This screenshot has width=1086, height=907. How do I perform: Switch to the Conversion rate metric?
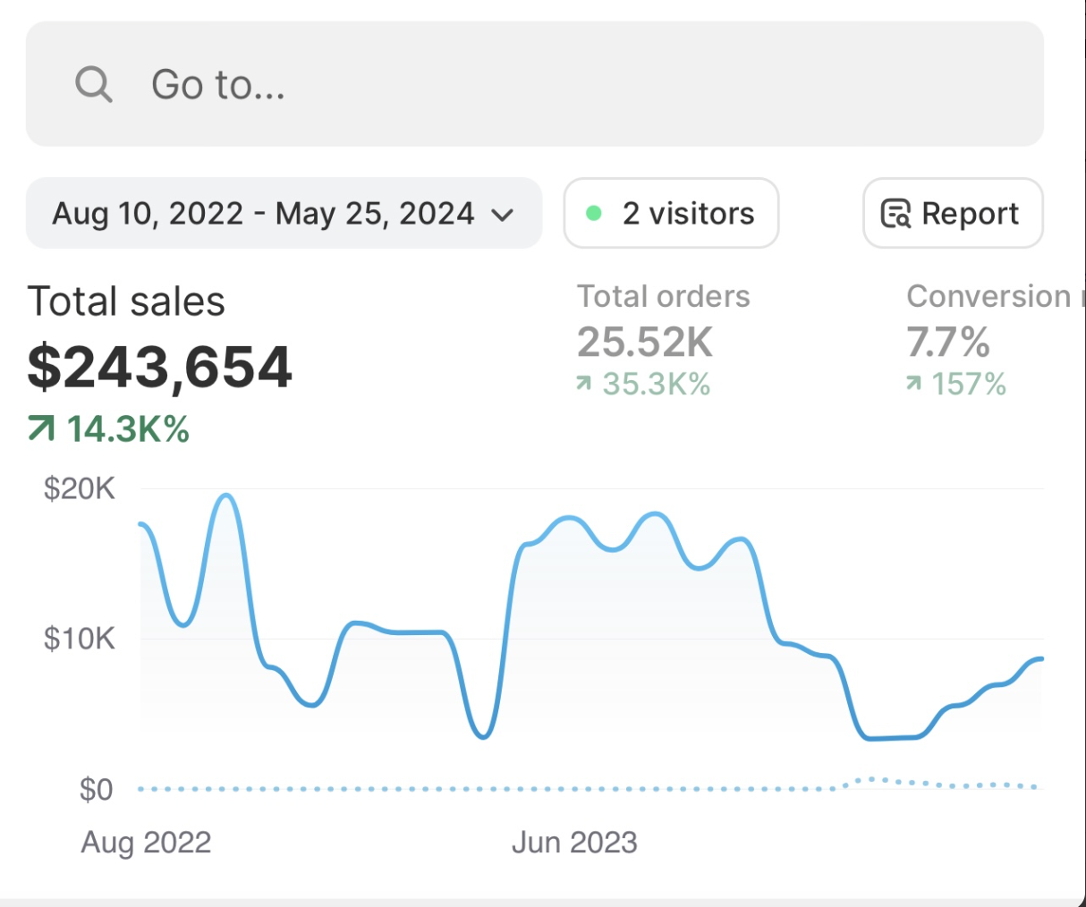pyautogui.click(x=988, y=296)
